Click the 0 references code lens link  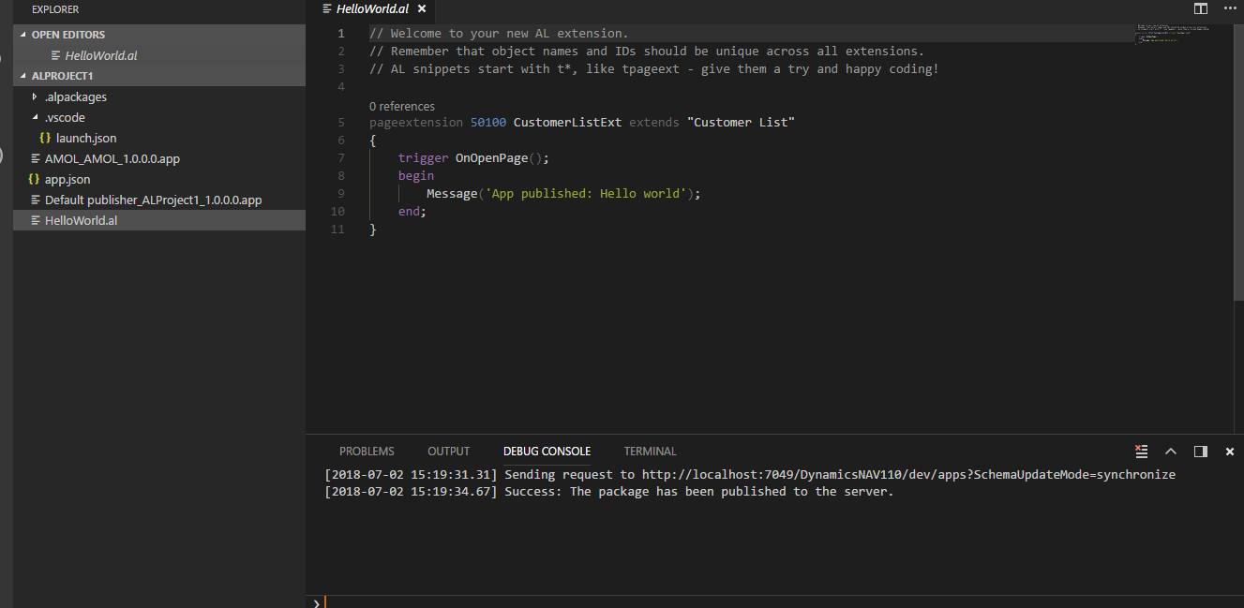[x=401, y=106]
